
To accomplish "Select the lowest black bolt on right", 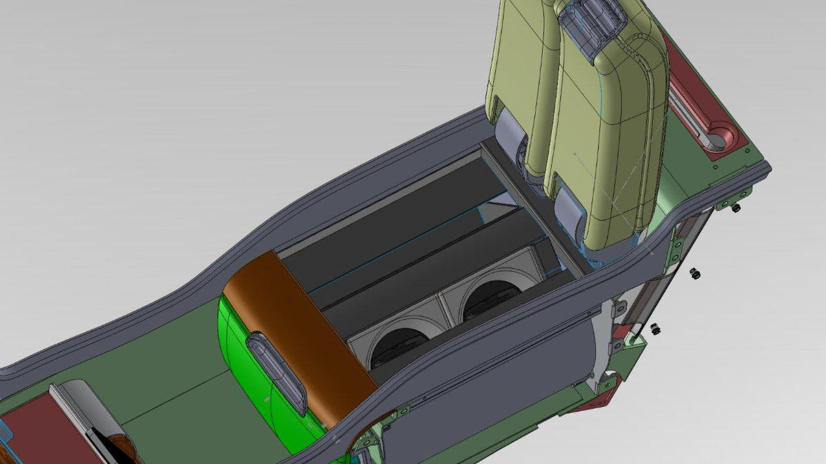I will [x=655, y=330].
